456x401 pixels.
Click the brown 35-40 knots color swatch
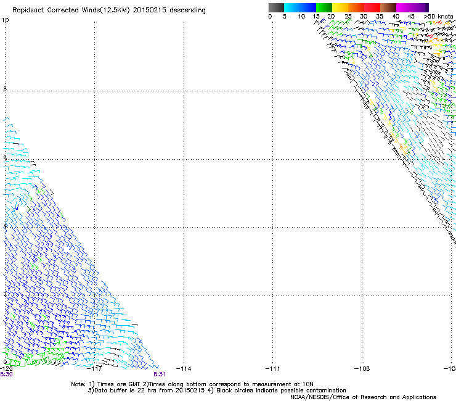[x=388, y=7]
